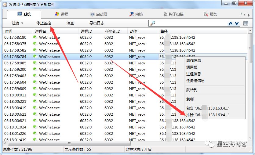
Task: Jump to previous search result arrow
Action: coord(231,23)
